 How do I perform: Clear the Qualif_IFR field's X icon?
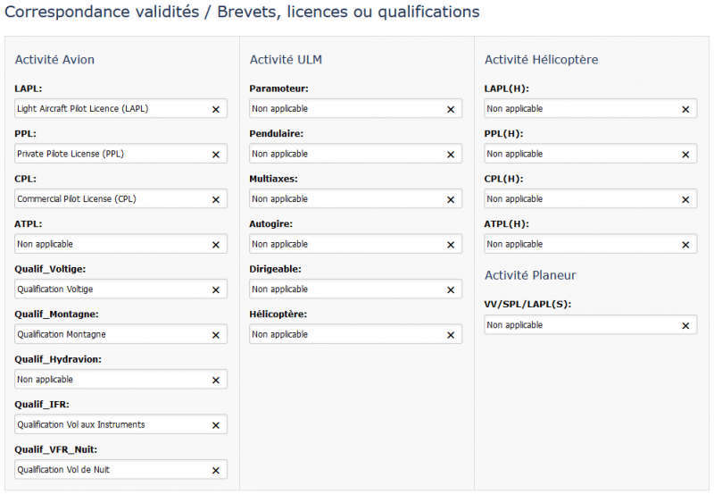(215, 425)
